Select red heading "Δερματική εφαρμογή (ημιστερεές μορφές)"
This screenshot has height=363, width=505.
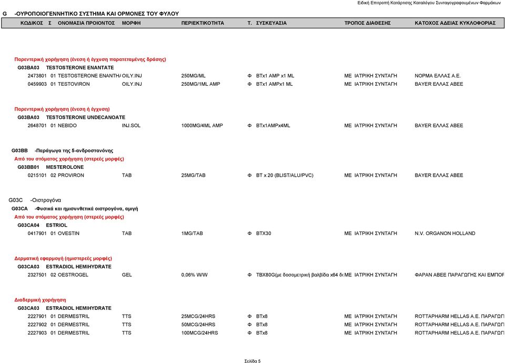63,259
